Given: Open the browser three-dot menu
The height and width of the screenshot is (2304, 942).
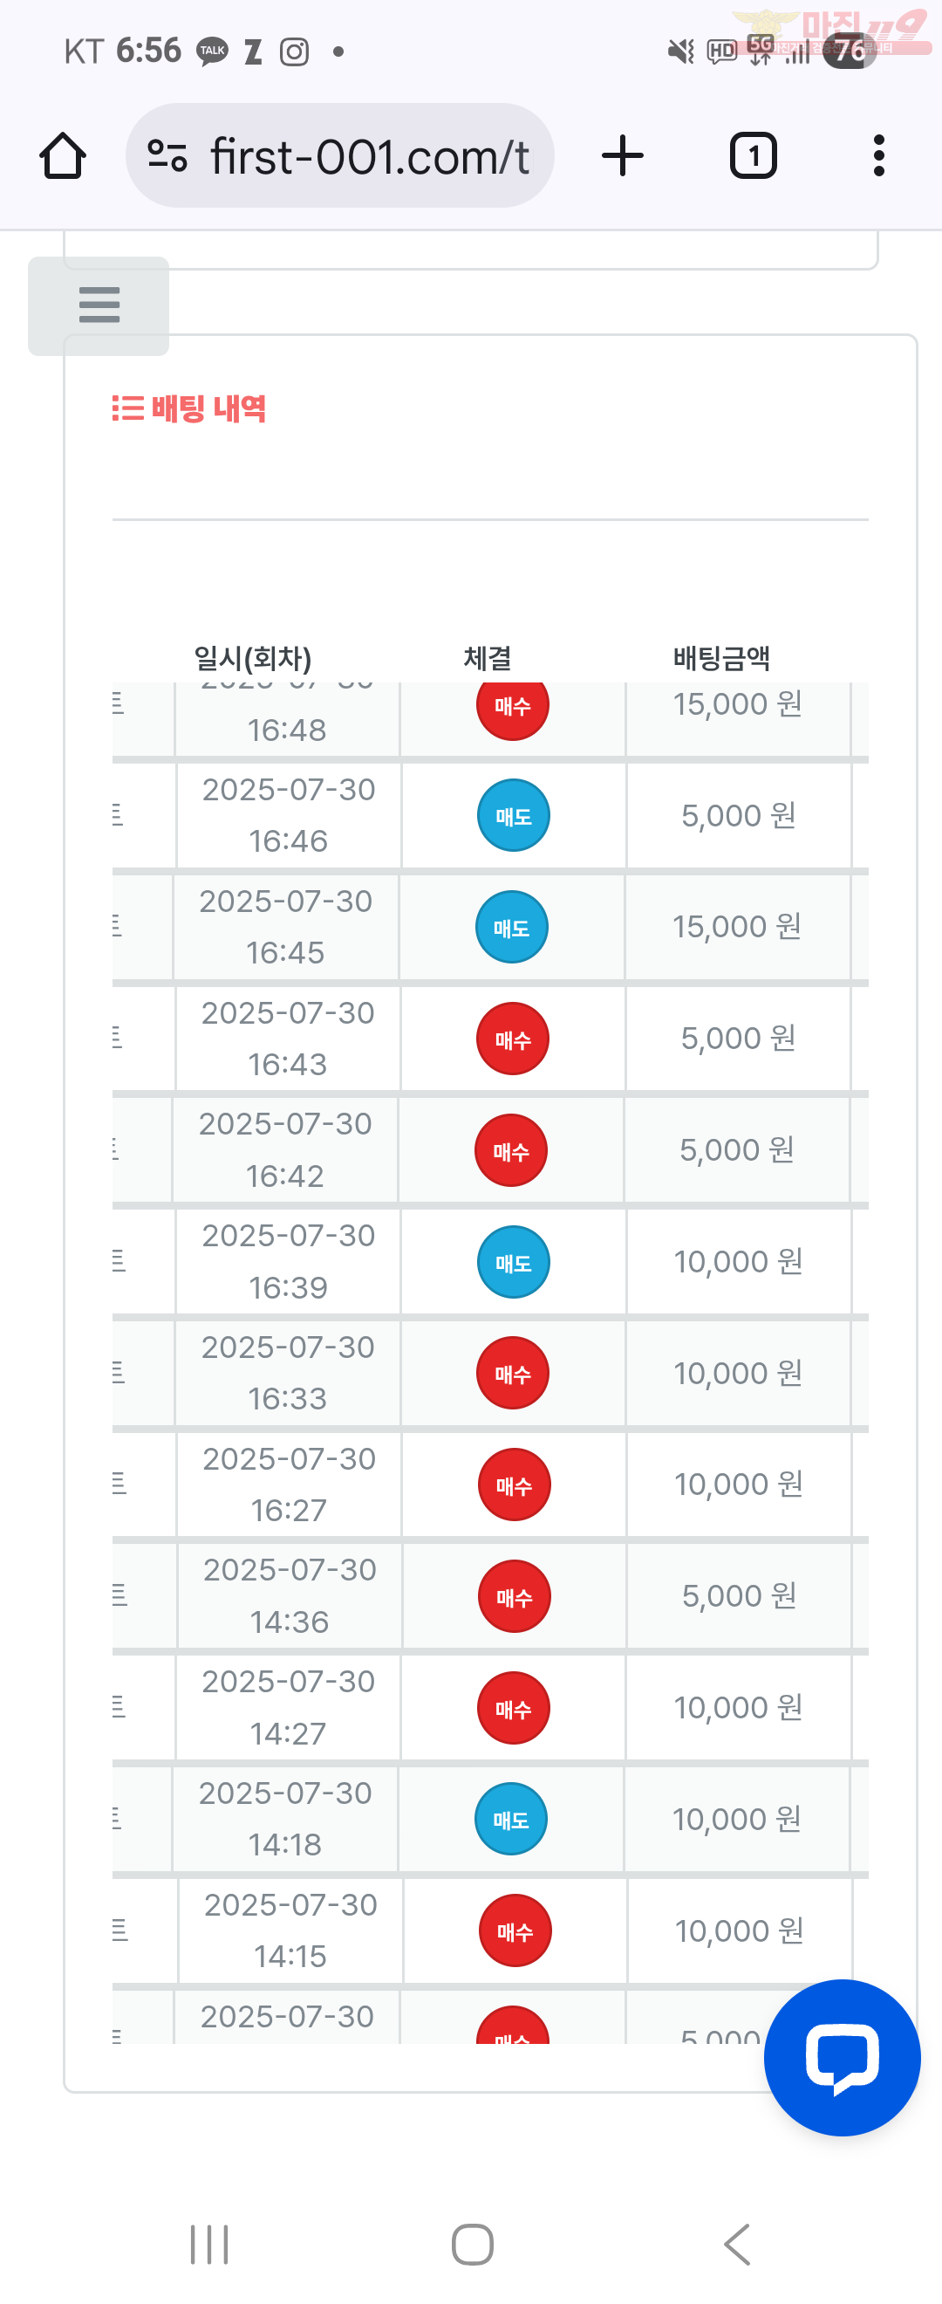Looking at the screenshot, I should pyautogui.click(x=878, y=155).
